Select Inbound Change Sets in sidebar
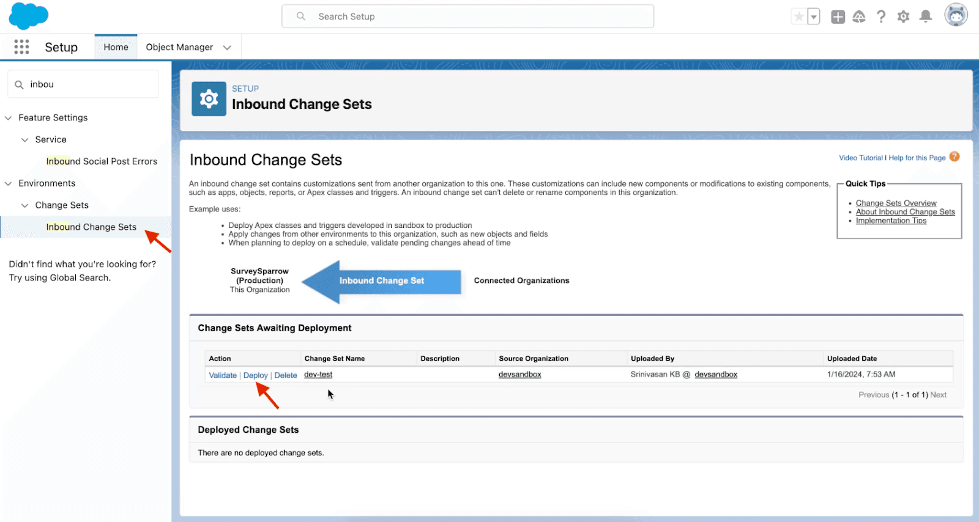Viewport: 979px width, 522px height. click(91, 227)
